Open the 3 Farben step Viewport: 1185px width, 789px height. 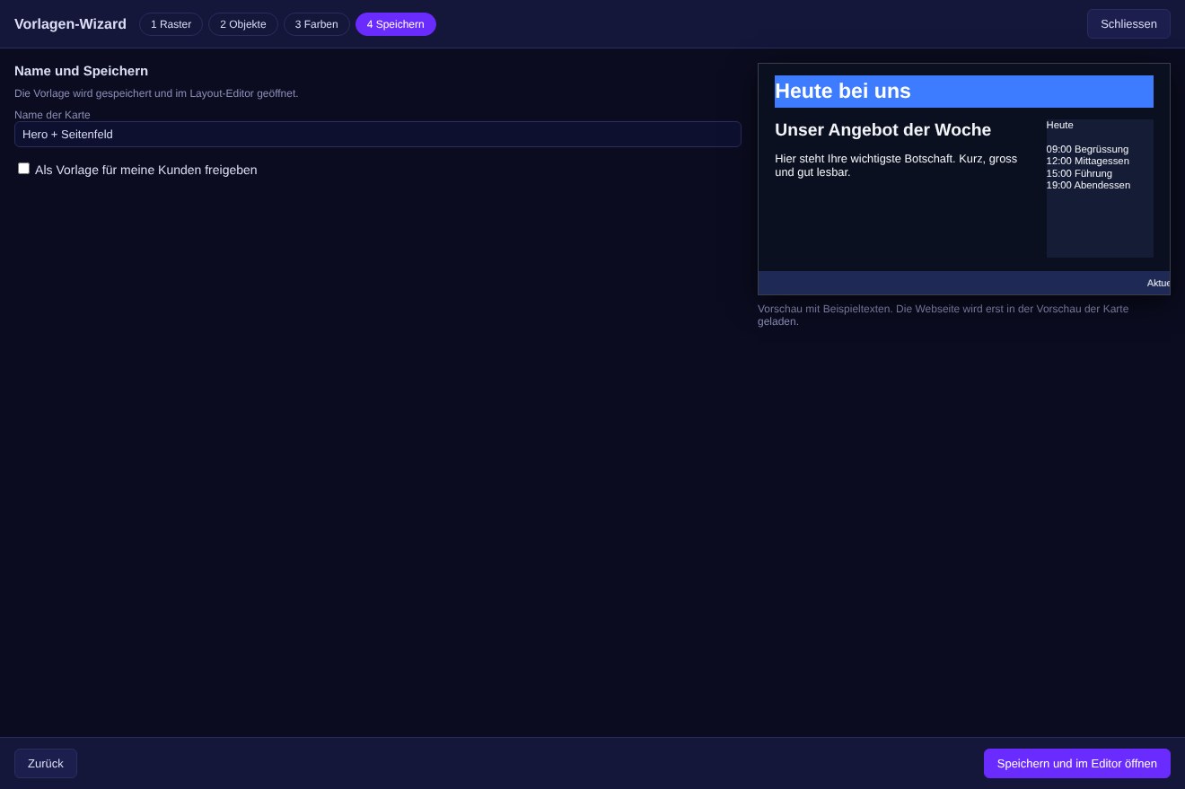317,24
